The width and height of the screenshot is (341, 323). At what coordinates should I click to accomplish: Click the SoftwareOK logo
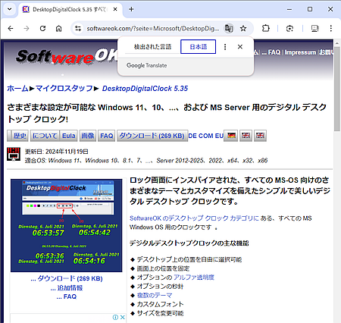tap(67, 56)
